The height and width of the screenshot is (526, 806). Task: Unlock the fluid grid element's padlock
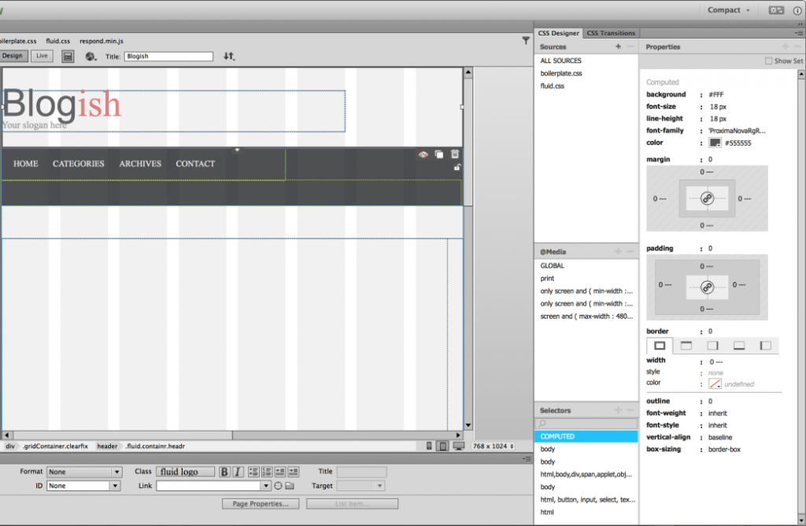pyautogui.click(x=457, y=168)
